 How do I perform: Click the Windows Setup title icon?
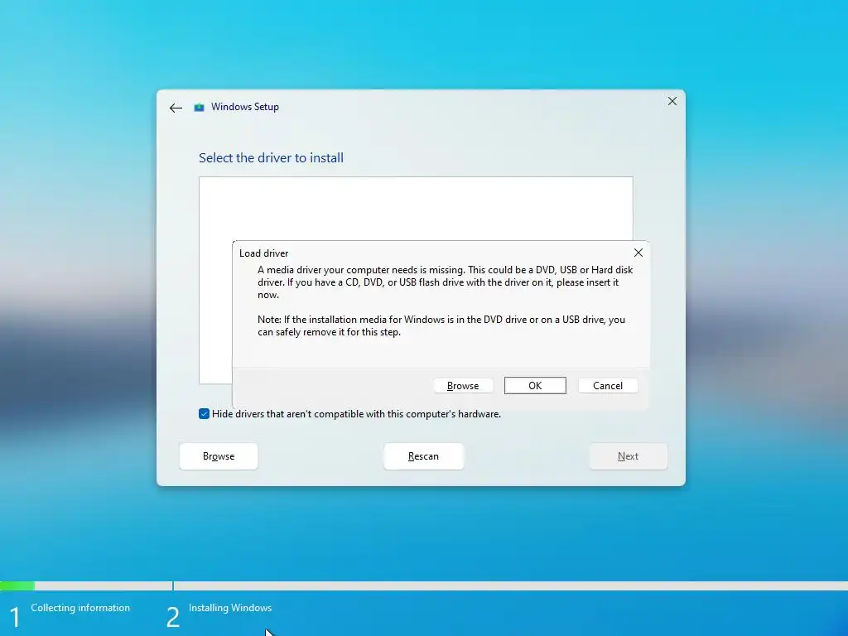coord(199,107)
